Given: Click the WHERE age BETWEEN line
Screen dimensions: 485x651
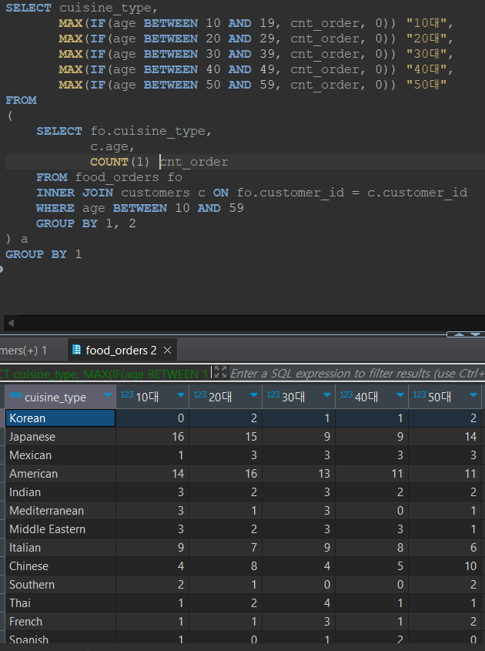Looking at the screenshot, I should pos(140,208).
